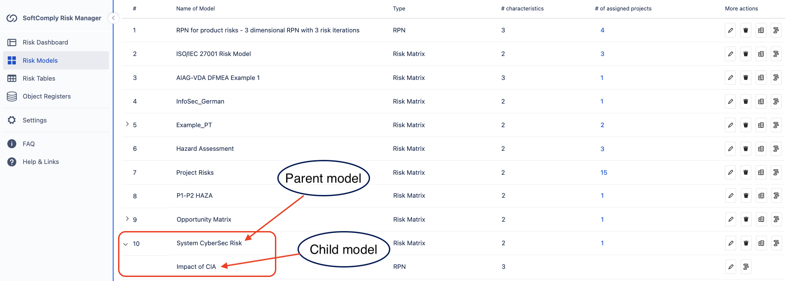Click the hierarchy icon for Impact of CIA

746,267
